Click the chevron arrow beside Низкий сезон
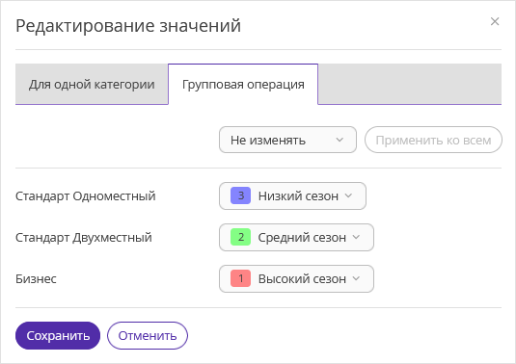The width and height of the screenshot is (516, 364). pos(348,195)
